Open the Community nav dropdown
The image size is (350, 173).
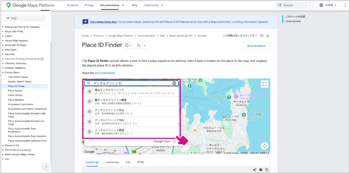[154, 5]
